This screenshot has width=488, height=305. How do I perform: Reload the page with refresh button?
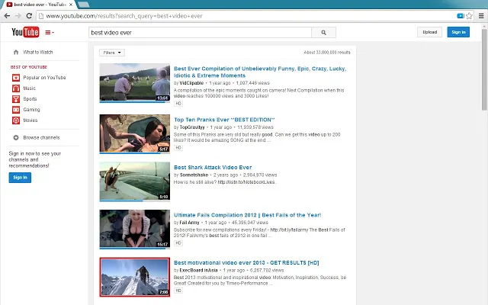(x=29, y=16)
